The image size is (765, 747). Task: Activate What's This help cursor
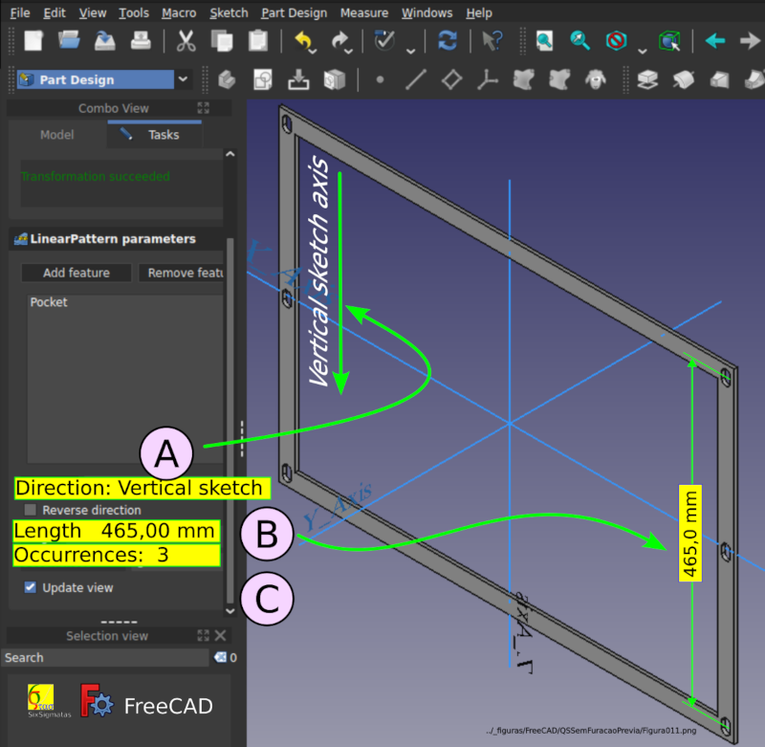pos(492,40)
